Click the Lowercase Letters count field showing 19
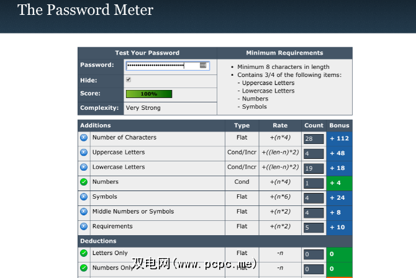 [x=314, y=168]
